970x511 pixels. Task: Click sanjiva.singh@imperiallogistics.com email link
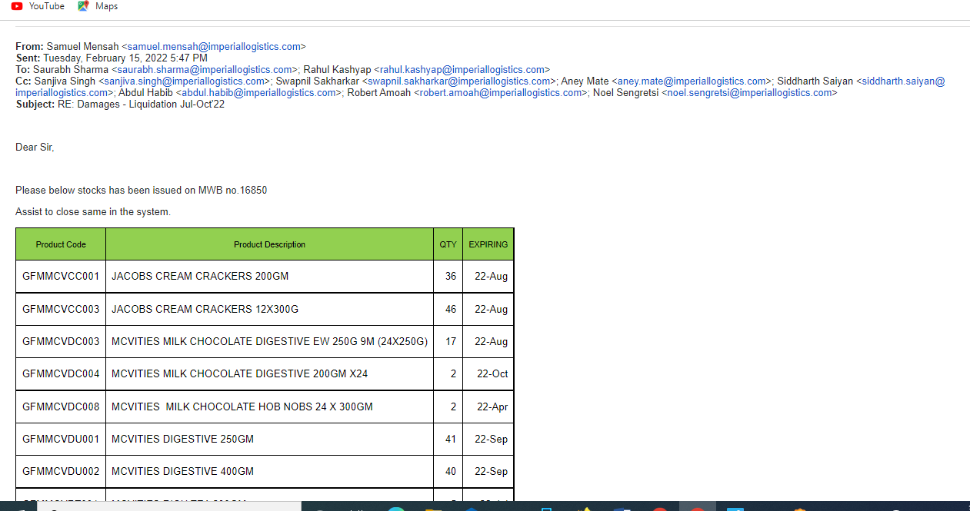(x=185, y=81)
